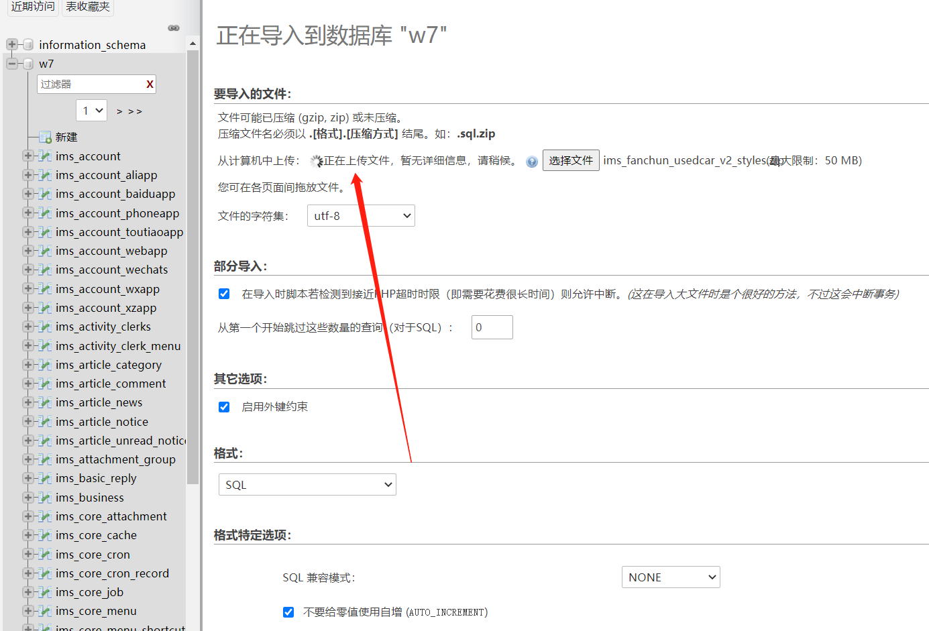929x631 pixels.
Task: Toggle 启用外键约束 checkbox
Action: pyautogui.click(x=224, y=407)
